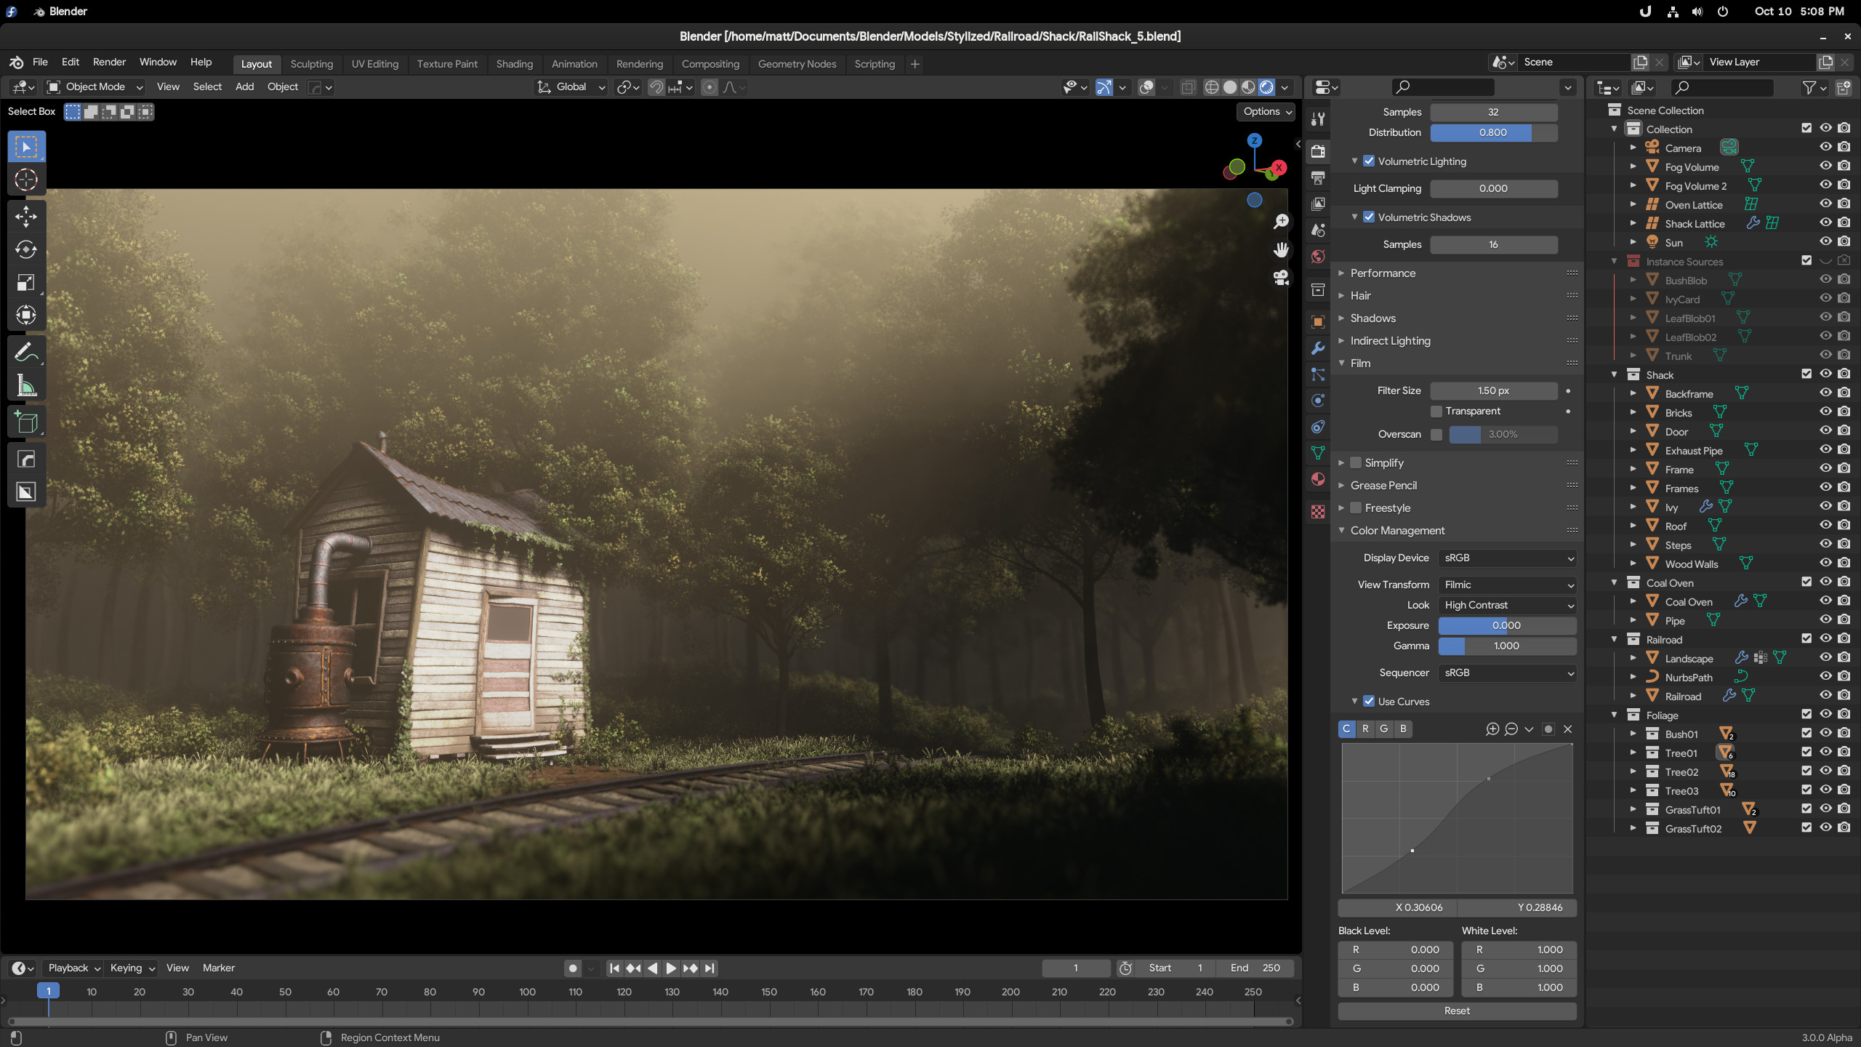The height and width of the screenshot is (1047, 1861).
Task: Open the World Properties tab icon
Action: pos(1317,257)
